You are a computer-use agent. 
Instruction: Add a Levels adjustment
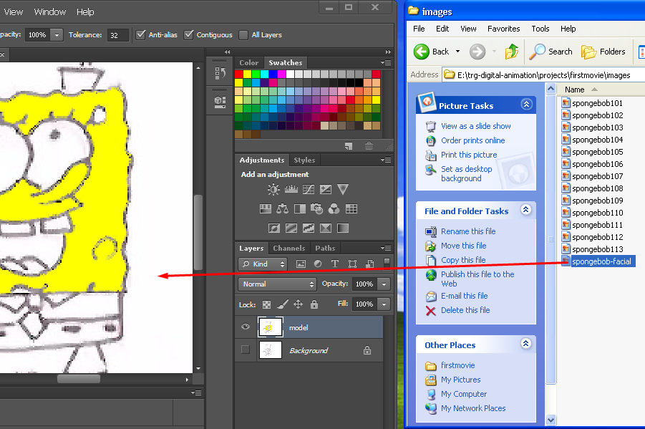tap(291, 189)
